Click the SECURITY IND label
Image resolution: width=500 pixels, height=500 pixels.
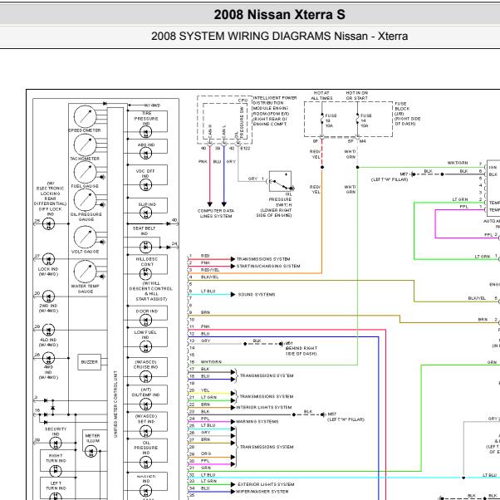[56, 431]
